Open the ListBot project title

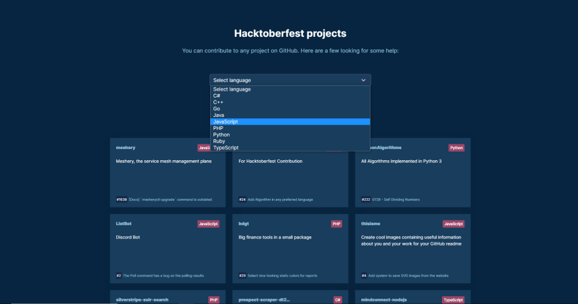coord(123,224)
